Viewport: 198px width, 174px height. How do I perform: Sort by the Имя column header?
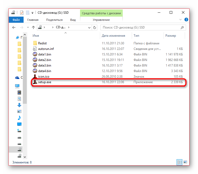tap(36, 36)
